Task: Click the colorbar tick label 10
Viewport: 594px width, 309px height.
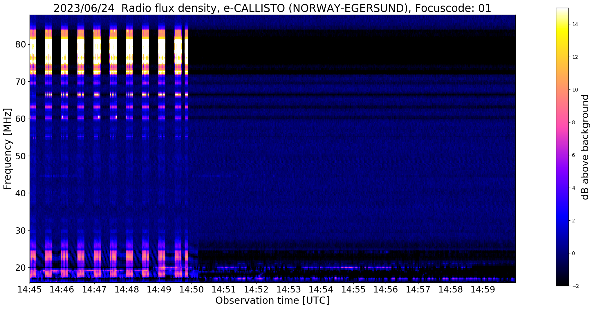Action: 575,90
